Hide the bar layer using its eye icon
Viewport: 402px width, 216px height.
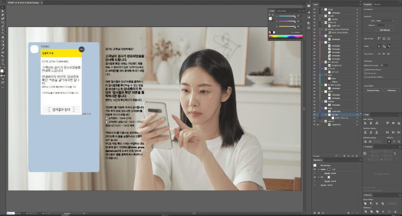314,42
